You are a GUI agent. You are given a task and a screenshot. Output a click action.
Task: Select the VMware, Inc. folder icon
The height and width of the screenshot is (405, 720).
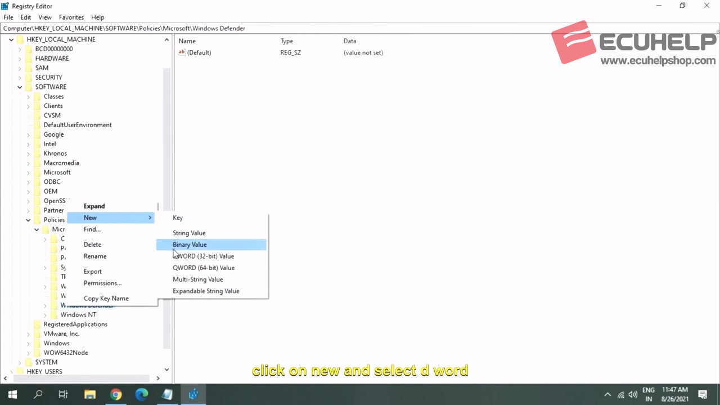[x=37, y=334]
